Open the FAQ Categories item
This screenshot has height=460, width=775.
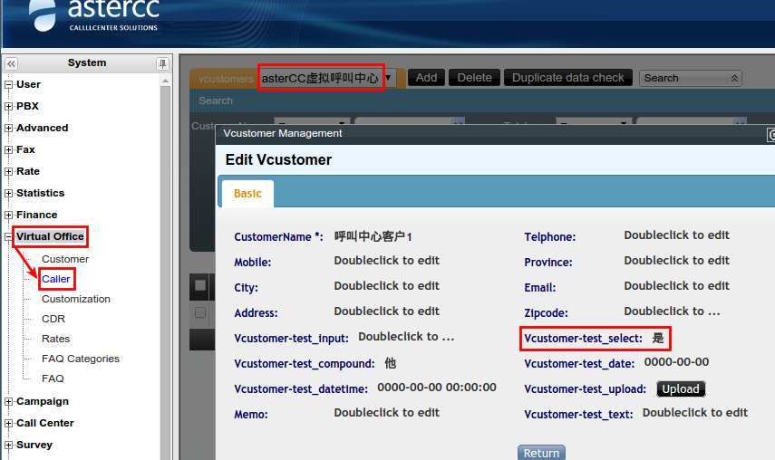80,359
